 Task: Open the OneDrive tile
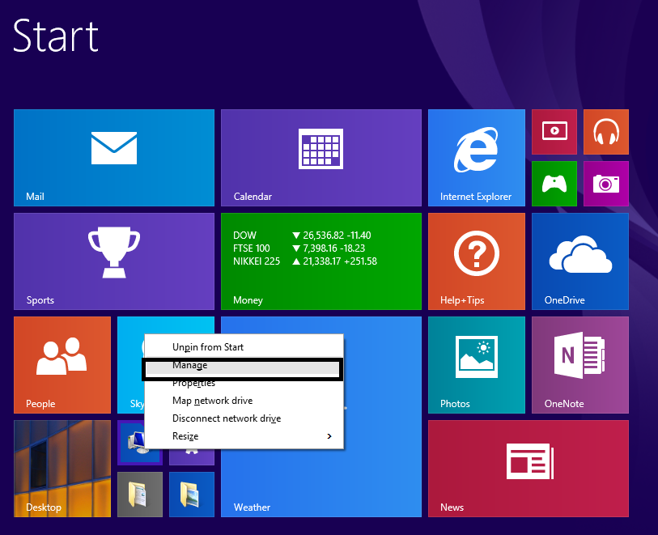[x=580, y=261]
